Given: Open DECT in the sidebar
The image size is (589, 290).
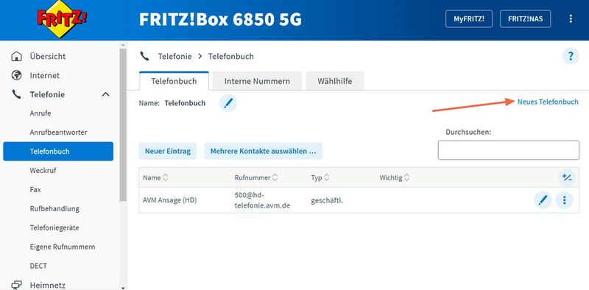Looking at the screenshot, I should [x=38, y=266].
